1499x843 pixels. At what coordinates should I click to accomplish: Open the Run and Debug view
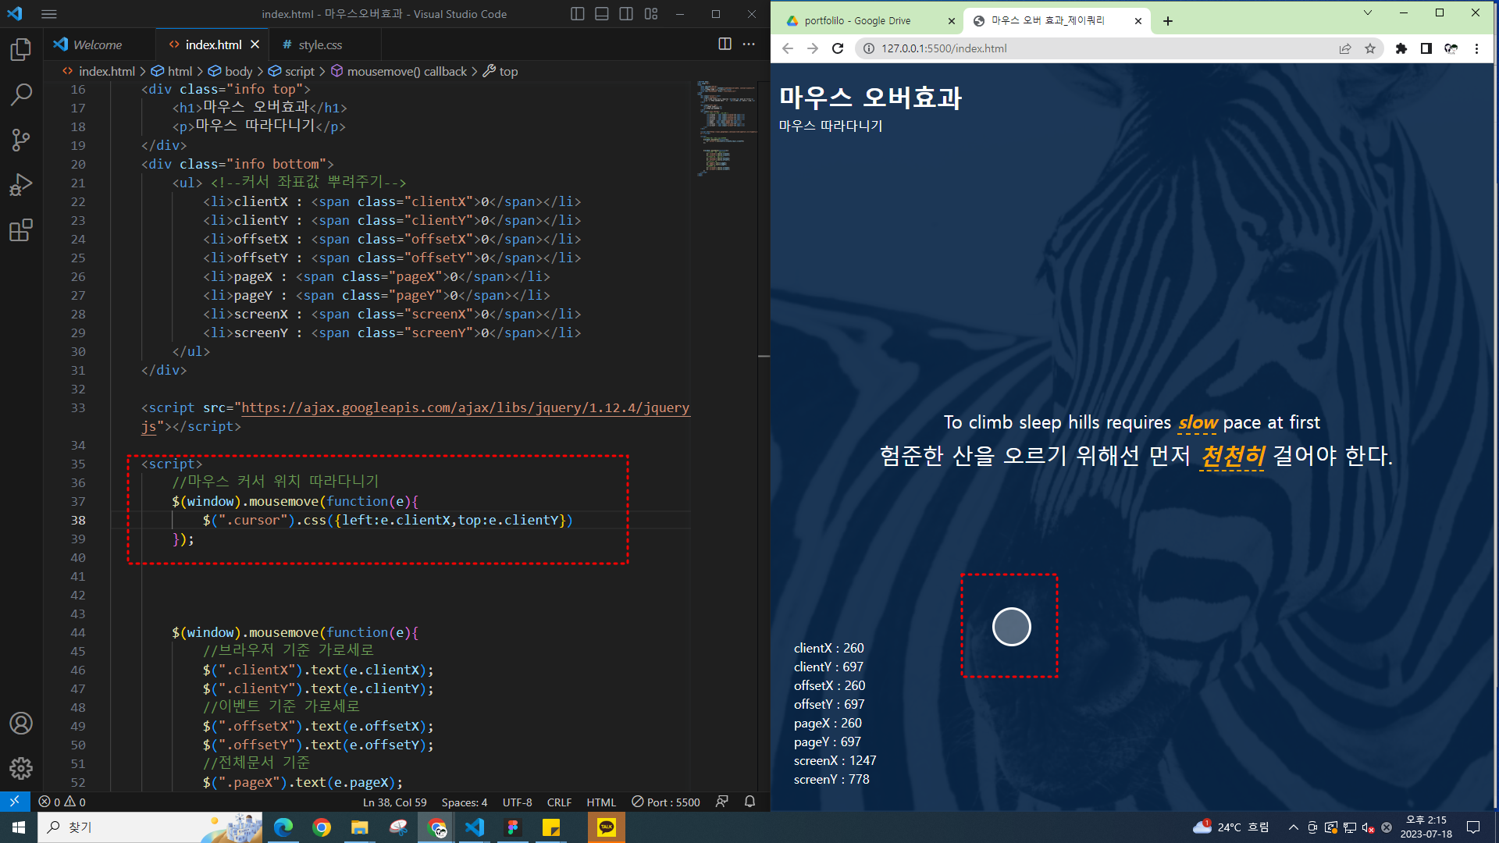(21, 185)
